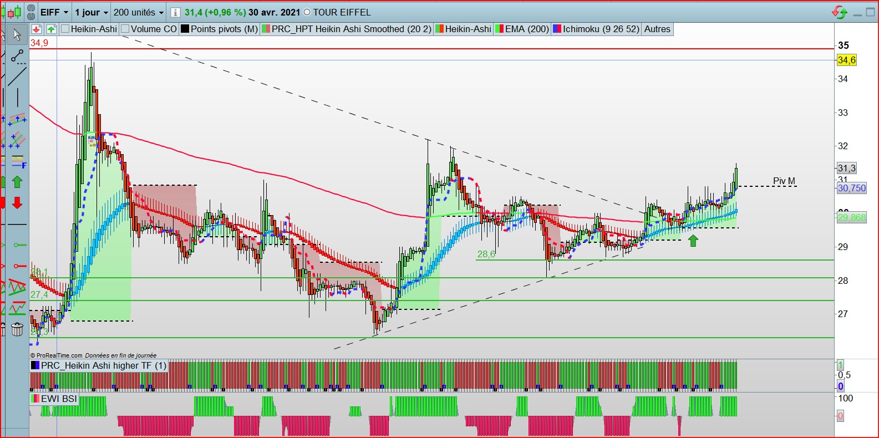The width and height of the screenshot is (879, 438).
Task: Click the 30 avr. 2021 date
Action: point(274,12)
